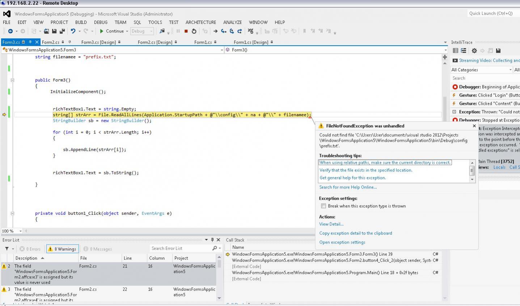520x306 pixels.
Task: Collapse the button1_Click method outline
Action: click(12, 213)
